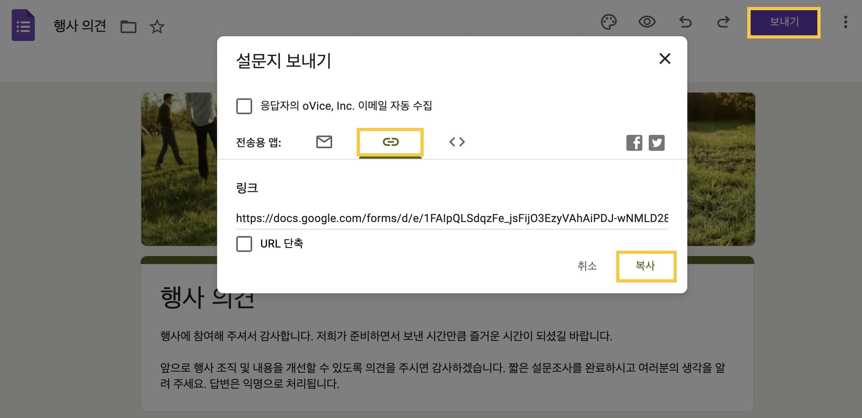Enable 응답자의 oVice, Inc. 이메일 자동 수집
Image resolution: width=862 pixels, height=418 pixels.
pyautogui.click(x=244, y=106)
